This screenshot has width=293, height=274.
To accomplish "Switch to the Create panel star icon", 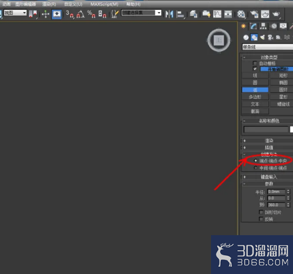I will (x=243, y=26).
